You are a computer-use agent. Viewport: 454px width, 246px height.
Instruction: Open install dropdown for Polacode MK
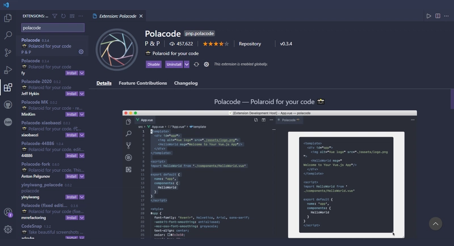[82, 114]
